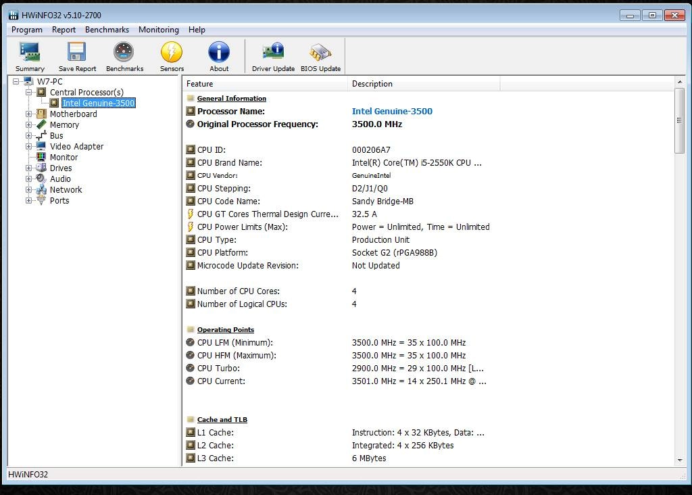The width and height of the screenshot is (692, 495).
Task: Click the clock icon beside CPU Turbo
Action: (190, 369)
